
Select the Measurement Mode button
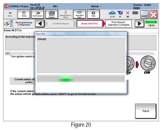pyautogui.click(x=66, y=14)
